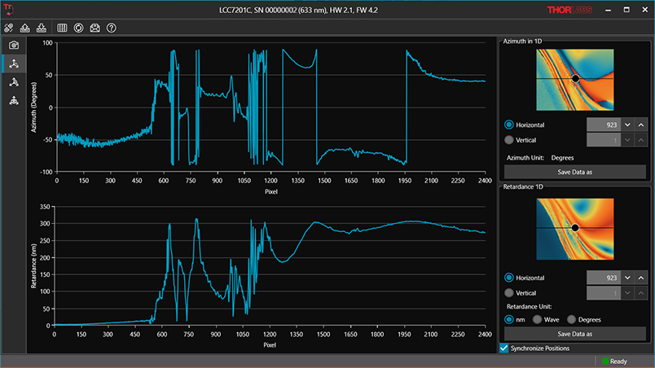Click the 'Azimuth (Degrees)' axis label
Image resolution: width=655 pixels, height=368 pixels.
coord(34,107)
